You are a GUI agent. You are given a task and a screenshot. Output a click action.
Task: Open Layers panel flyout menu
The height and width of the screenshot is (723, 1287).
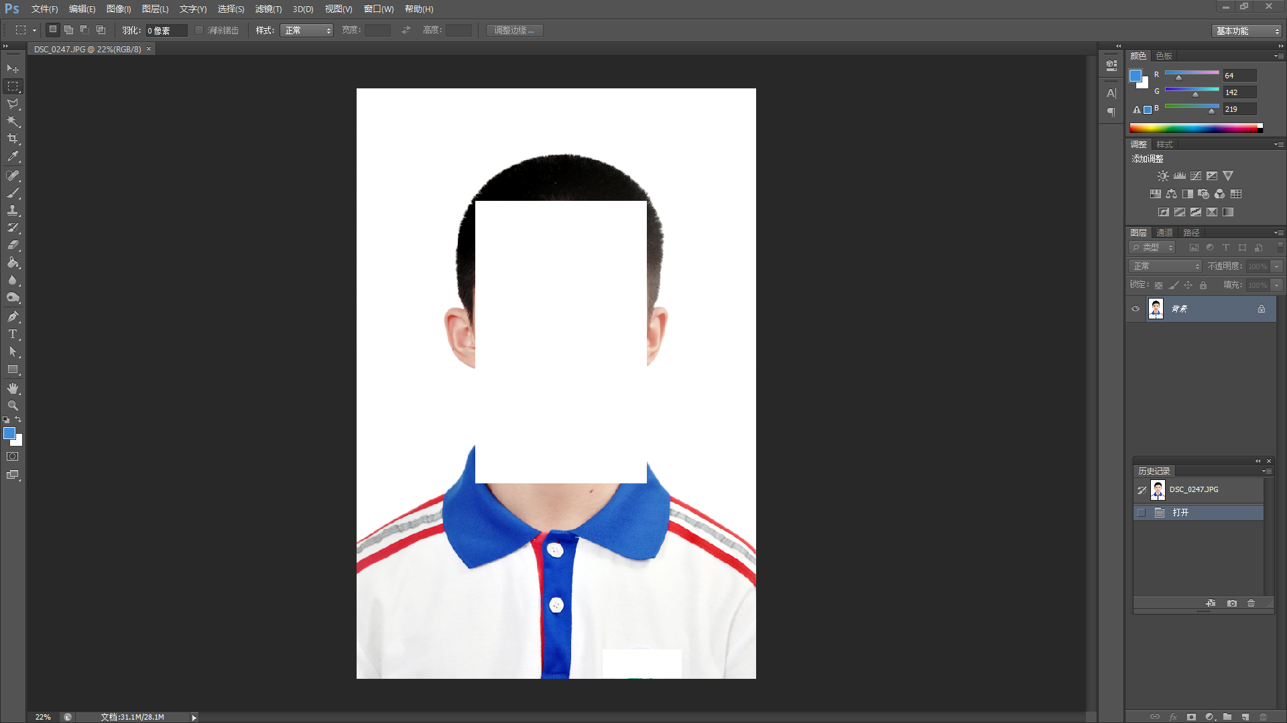1278,233
